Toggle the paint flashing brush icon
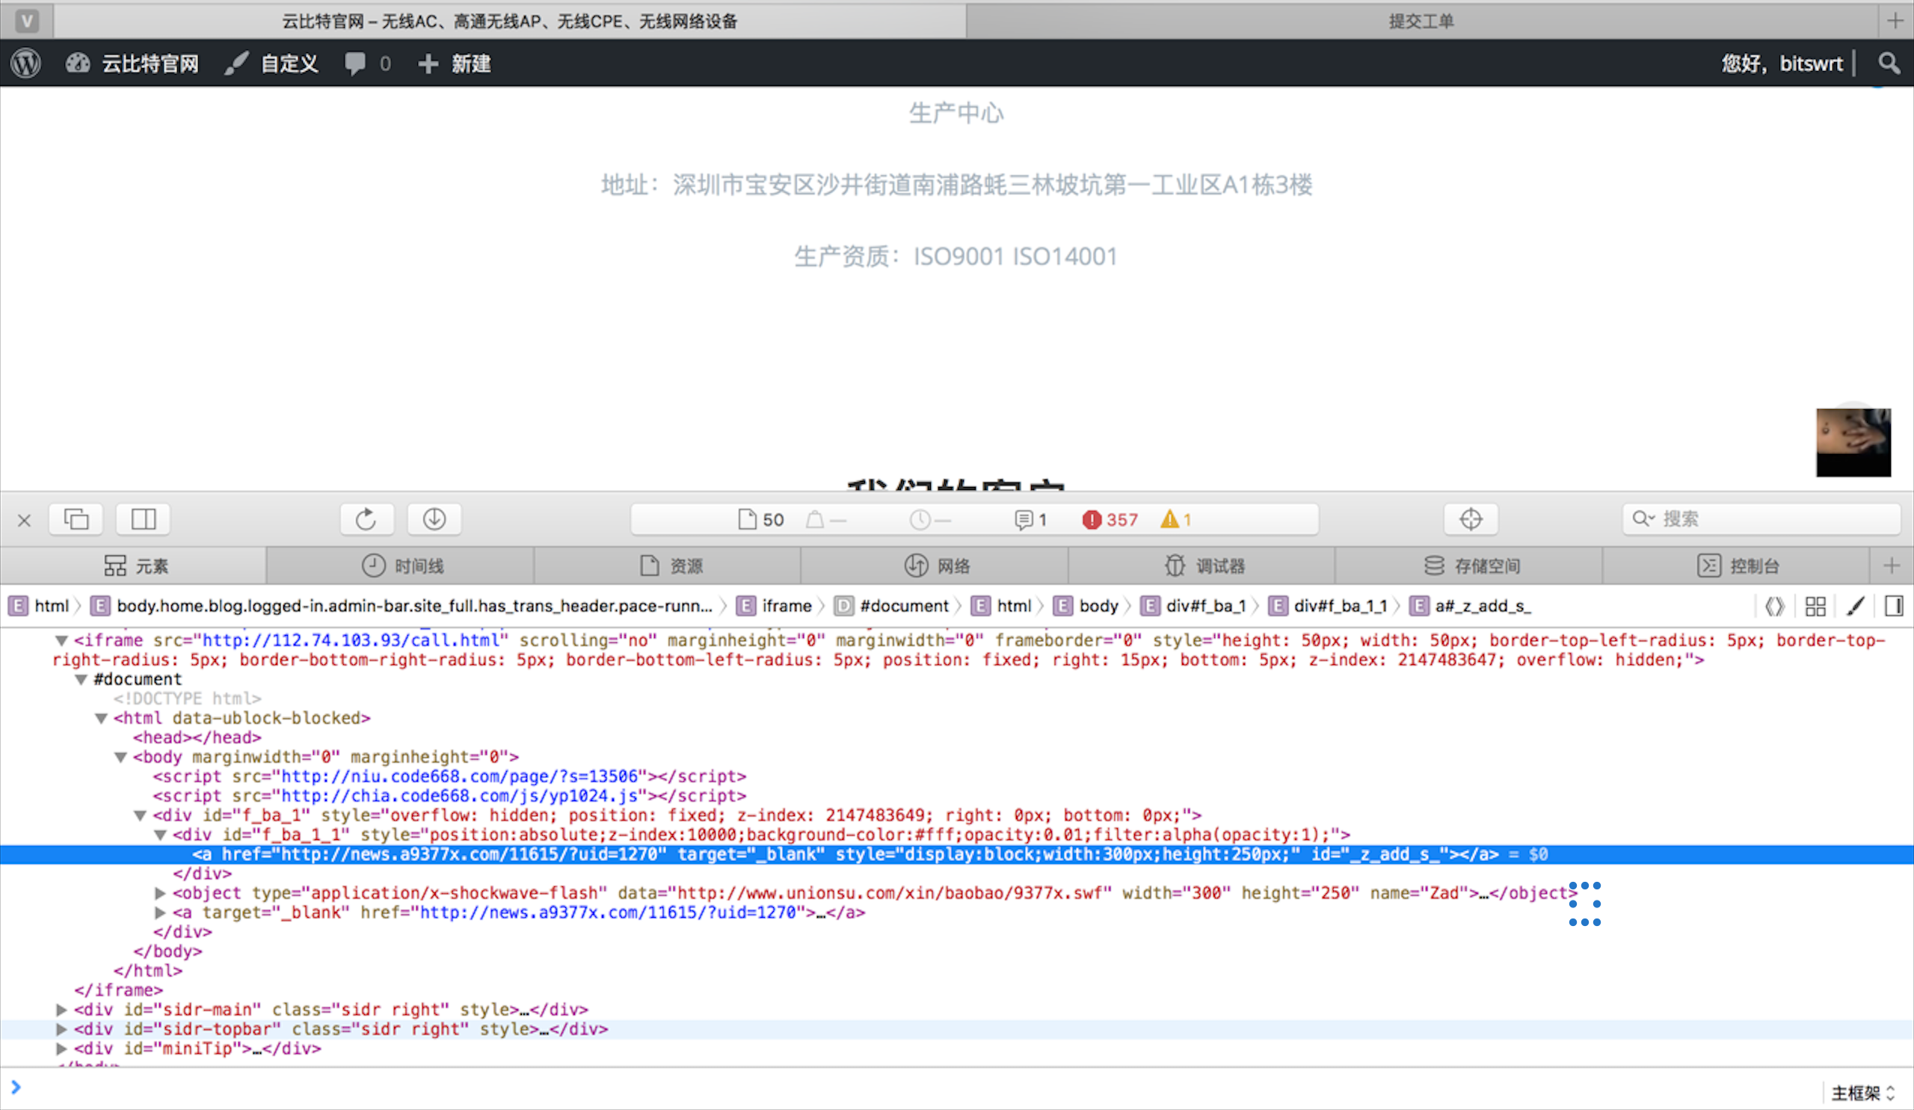Screen dimensions: 1914x1110 pos(1856,606)
